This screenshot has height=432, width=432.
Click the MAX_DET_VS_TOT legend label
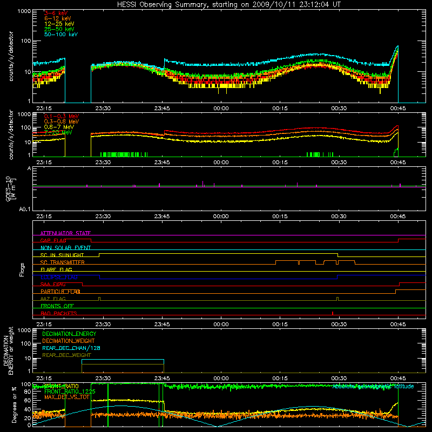pyautogui.click(x=67, y=397)
